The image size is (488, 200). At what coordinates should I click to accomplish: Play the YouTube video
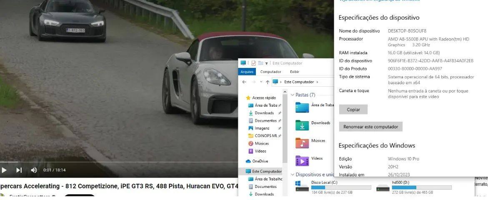(x=4, y=170)
